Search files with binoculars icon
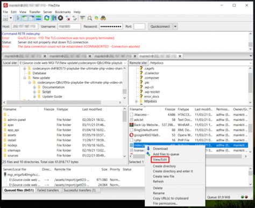Screen dimensions: 255x208 pyautogui.click(x=103, y=18)
